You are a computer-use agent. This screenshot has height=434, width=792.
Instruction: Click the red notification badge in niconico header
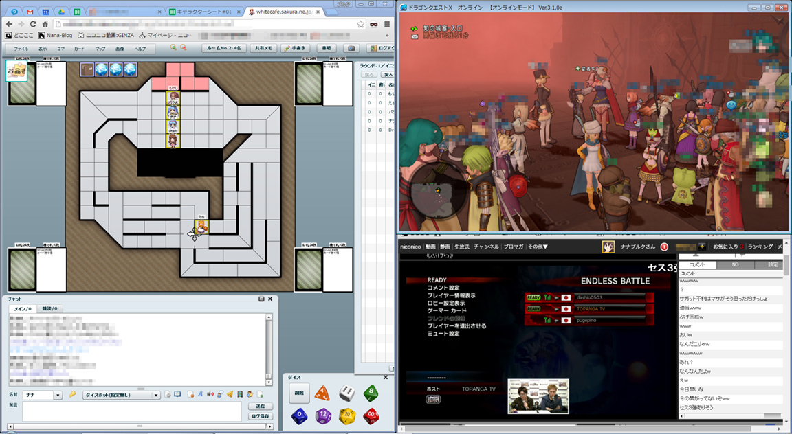(664, 247)
